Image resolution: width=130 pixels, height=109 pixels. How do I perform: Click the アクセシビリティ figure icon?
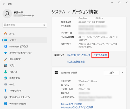coord(6,91)
